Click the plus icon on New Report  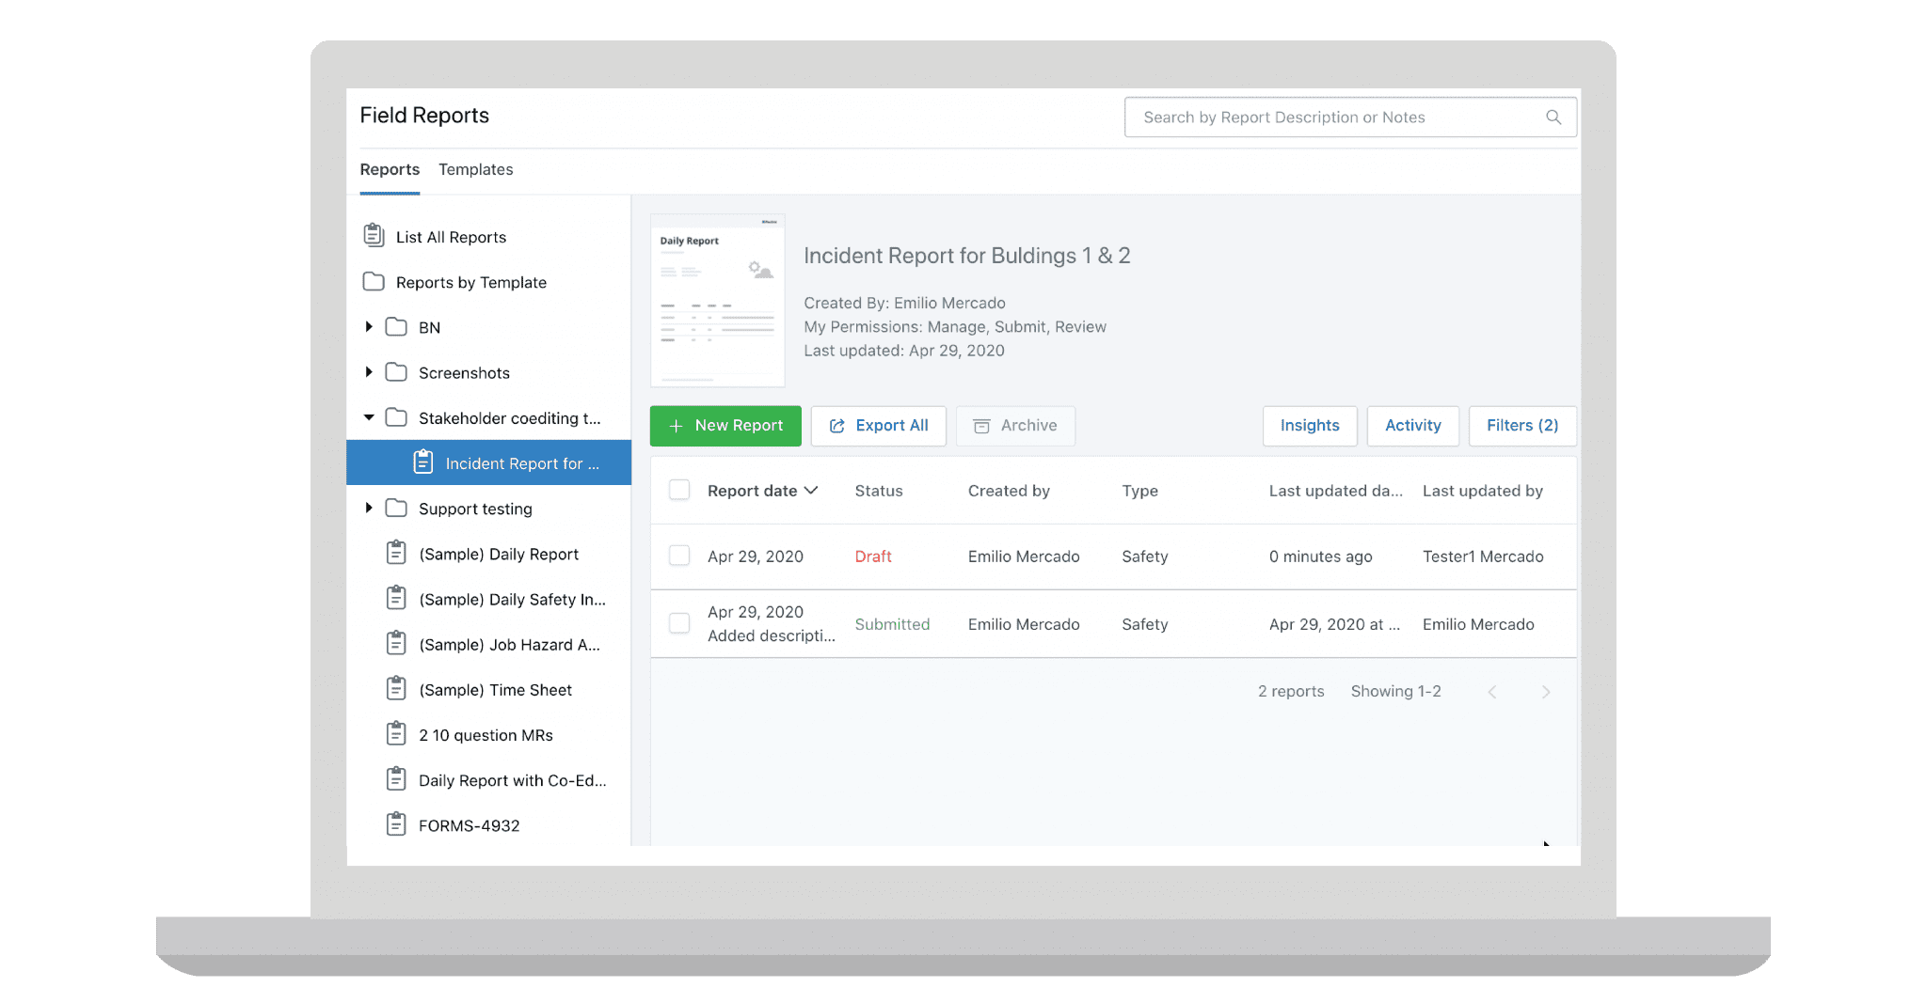pyautogui.click(x=676, y=426)
